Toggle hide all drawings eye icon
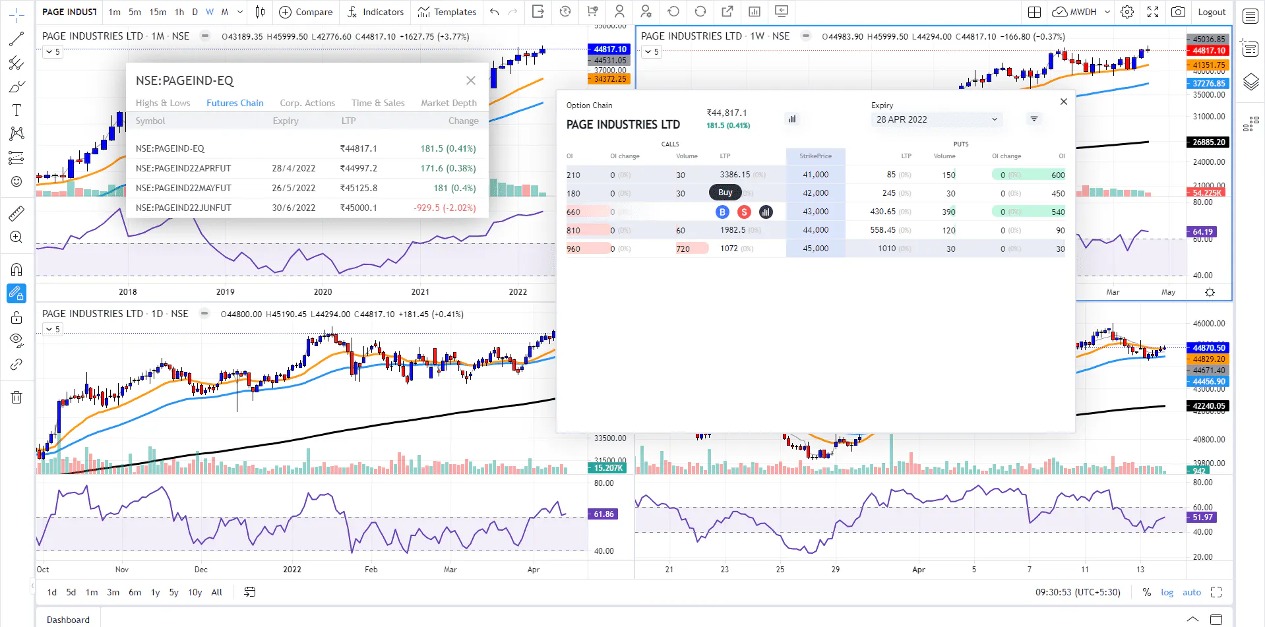 (x=16, y=340)
